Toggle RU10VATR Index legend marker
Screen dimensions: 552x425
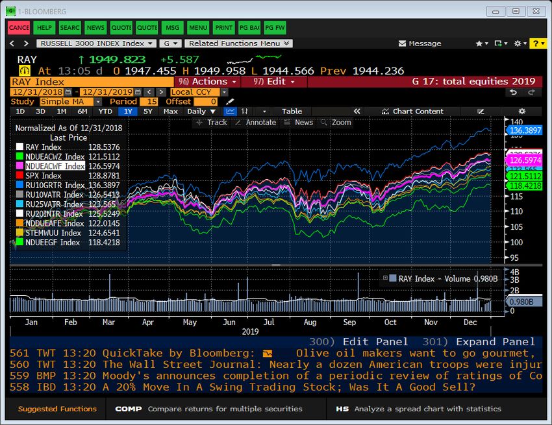pos(19,194)
